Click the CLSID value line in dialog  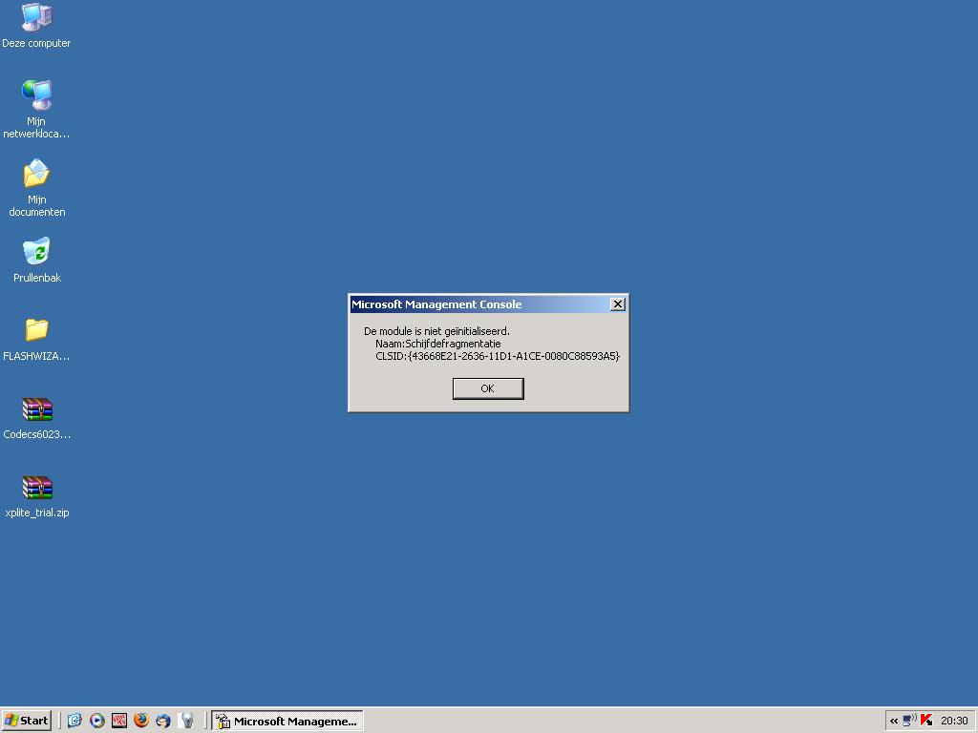pyautogui.click(x=497, y=356)
